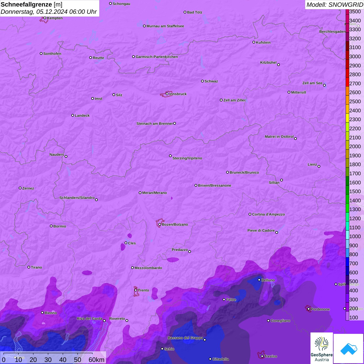Click the blue house-cloud logo icon
The width and height of the screenshot is (364, 364).
pos(349,349)
